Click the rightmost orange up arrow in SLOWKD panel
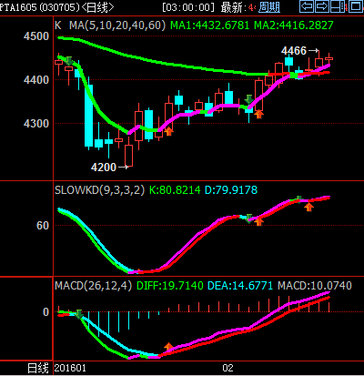 click(x=308, y=207)
